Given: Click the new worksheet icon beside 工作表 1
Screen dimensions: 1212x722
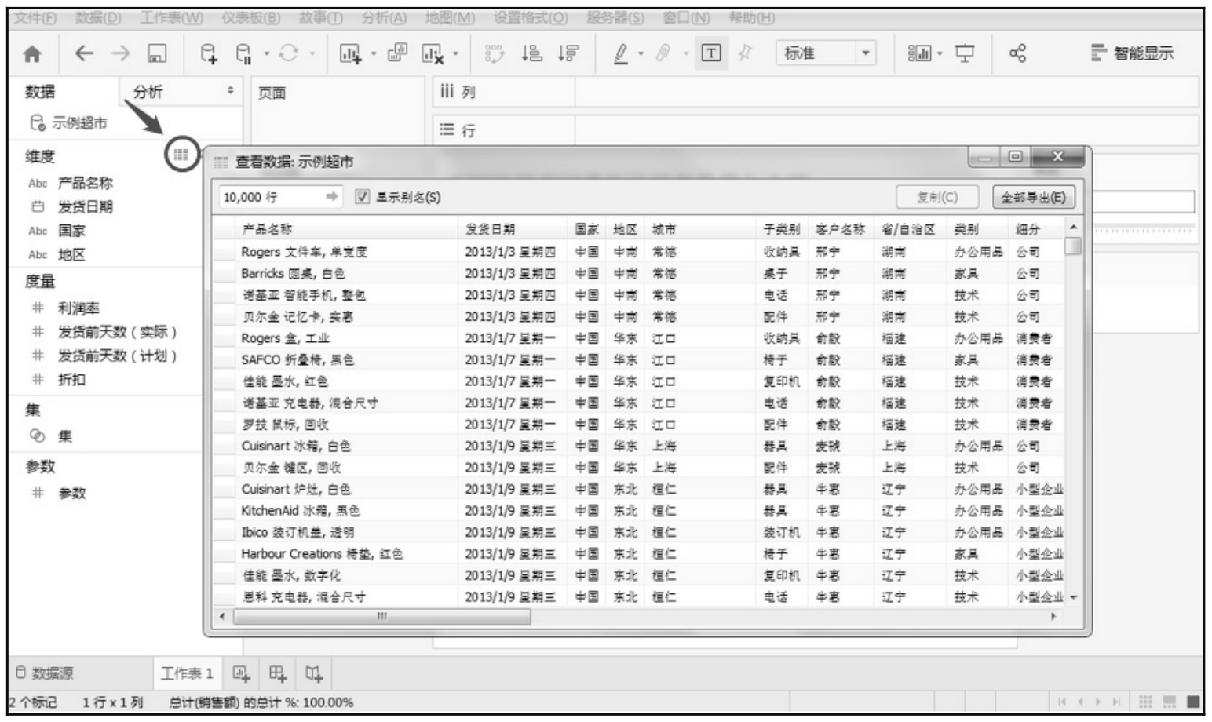Looking at the screenshot, I should coord(241,673).
